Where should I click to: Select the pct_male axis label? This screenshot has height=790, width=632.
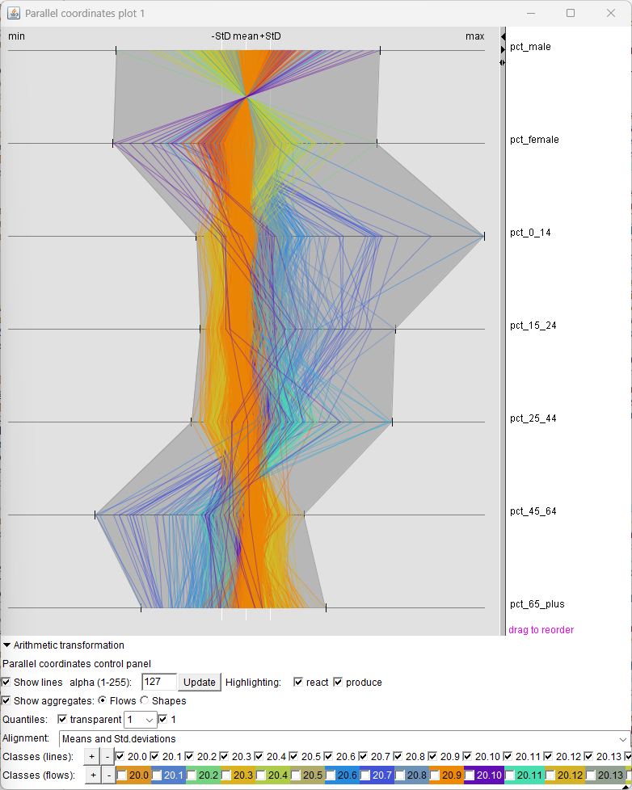coord(530,47)
